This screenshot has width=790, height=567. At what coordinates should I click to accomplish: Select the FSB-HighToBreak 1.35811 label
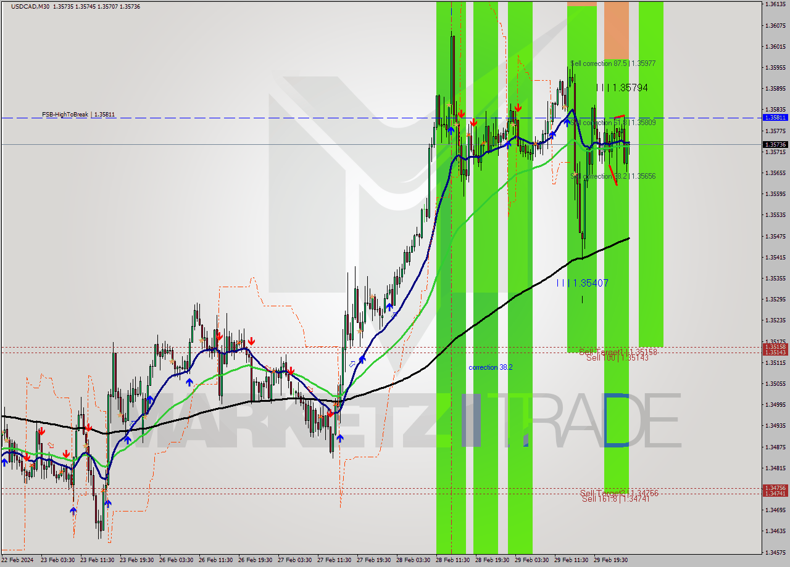coord(78,115)
